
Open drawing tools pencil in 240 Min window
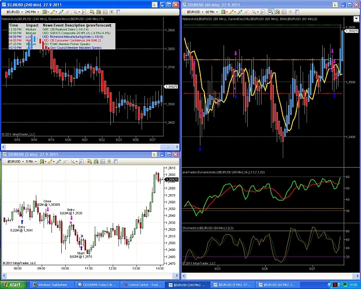click(53, 12)
